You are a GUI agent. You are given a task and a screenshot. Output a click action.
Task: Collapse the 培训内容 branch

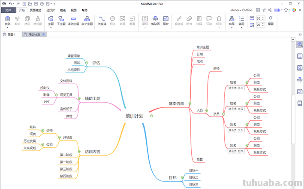point(79,152)
